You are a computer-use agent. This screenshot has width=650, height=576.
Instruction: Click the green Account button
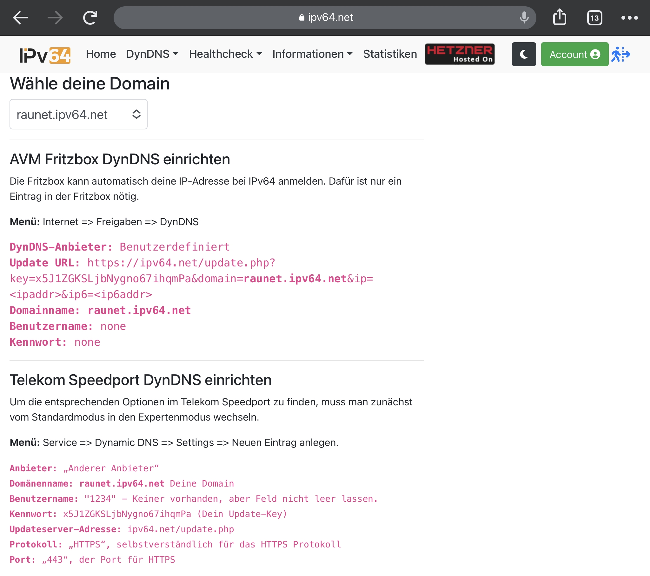[574, 54]
